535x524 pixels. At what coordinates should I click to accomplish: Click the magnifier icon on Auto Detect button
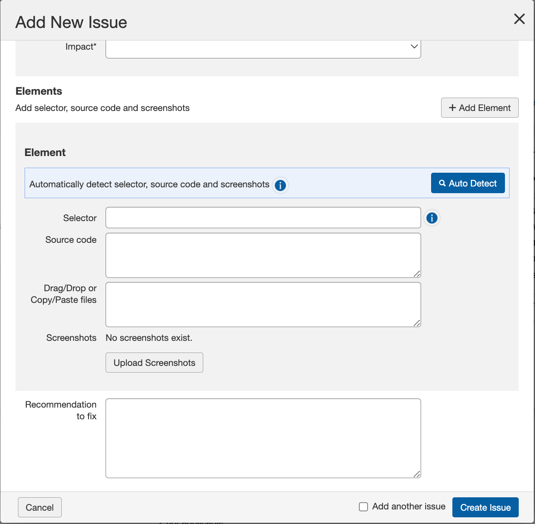(x=443, y=183)
